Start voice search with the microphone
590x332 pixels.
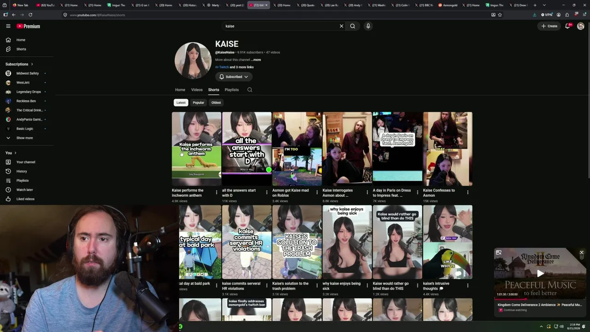click(x=368, y=26)
